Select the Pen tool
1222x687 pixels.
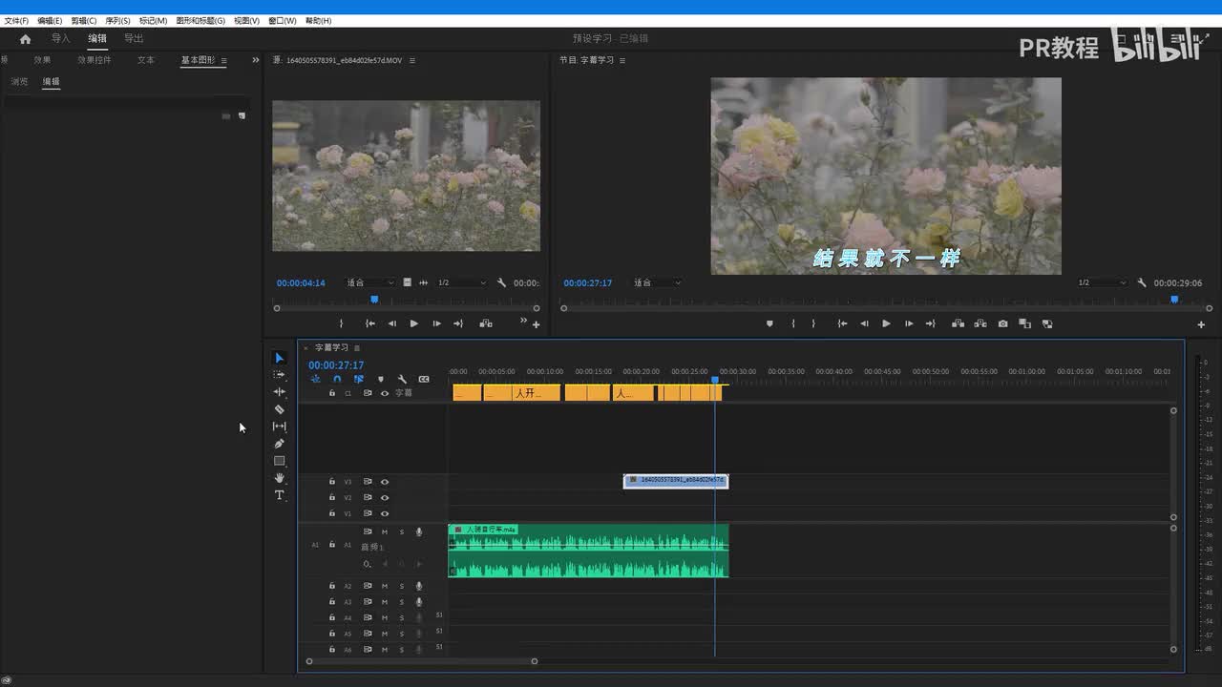click(x=279, y=444)
